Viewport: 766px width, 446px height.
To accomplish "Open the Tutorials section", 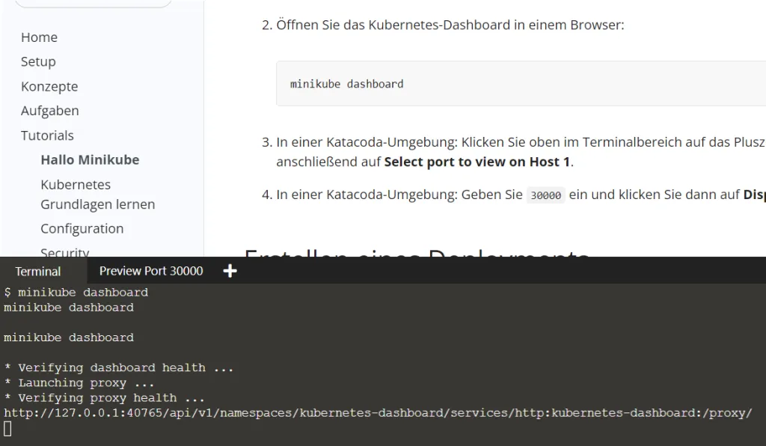I will [x=47, y=135].
